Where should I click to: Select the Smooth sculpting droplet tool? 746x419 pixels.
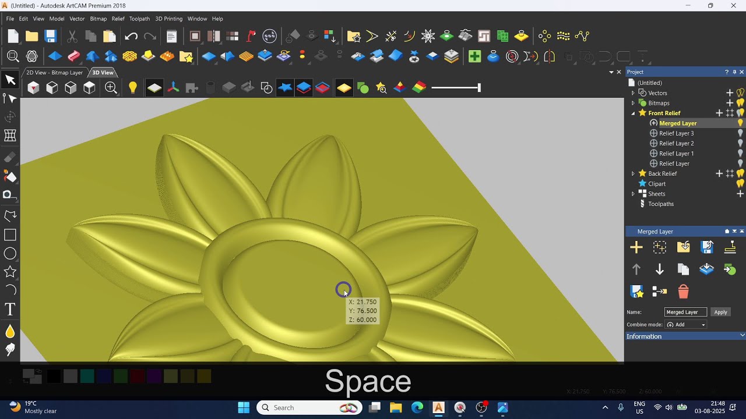[x=10, y=331]
